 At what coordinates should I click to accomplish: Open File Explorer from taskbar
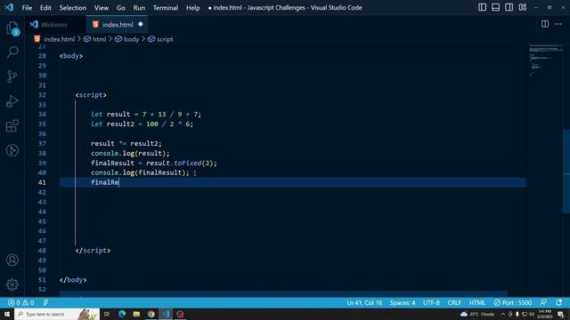click(x=136, y=314)
